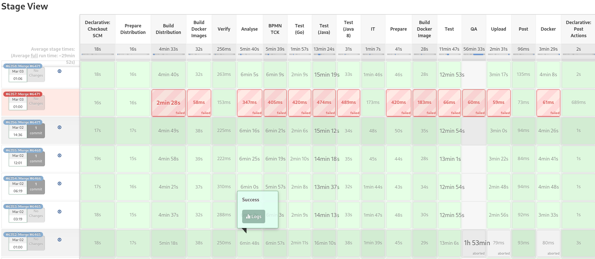Click the Test (Java 8) column header
The image size is (595, 259).
coord(348,29)
